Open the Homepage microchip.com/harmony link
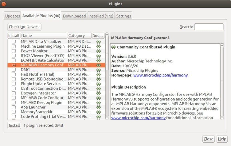The image size is (231, 146). point(161,75)
